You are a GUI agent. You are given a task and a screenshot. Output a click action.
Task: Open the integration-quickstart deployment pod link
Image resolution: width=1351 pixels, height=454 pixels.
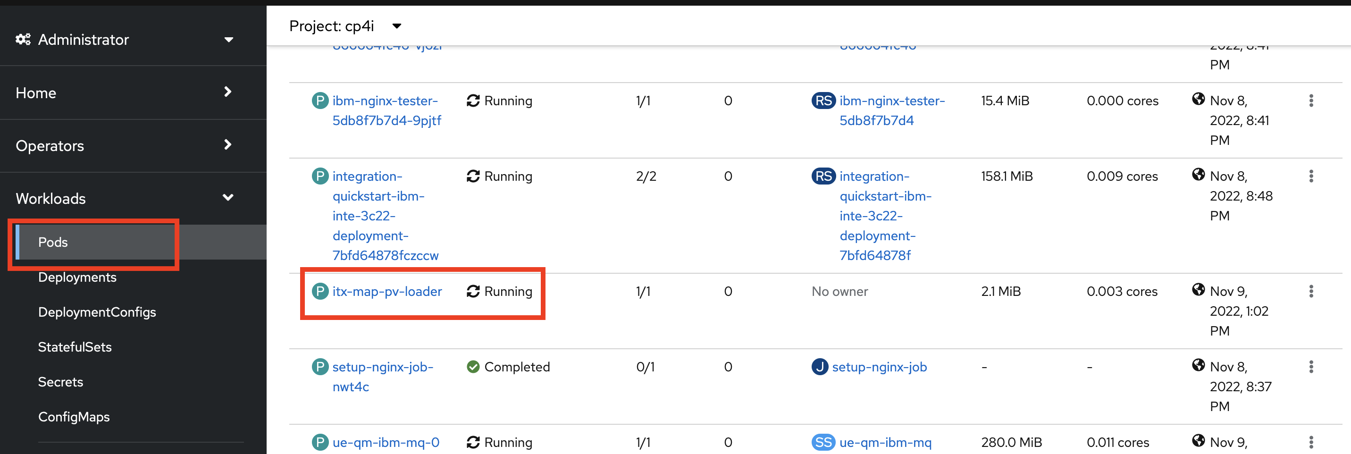pyautogui.click(x=386, y=216)
